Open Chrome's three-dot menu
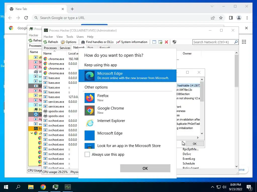Image resolution: width=257 pixels, height=192 pixels. pyautogui.click(x=247, y=18)
